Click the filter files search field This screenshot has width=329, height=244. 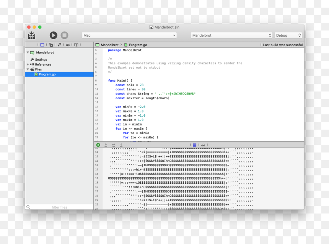pos(59,207)
